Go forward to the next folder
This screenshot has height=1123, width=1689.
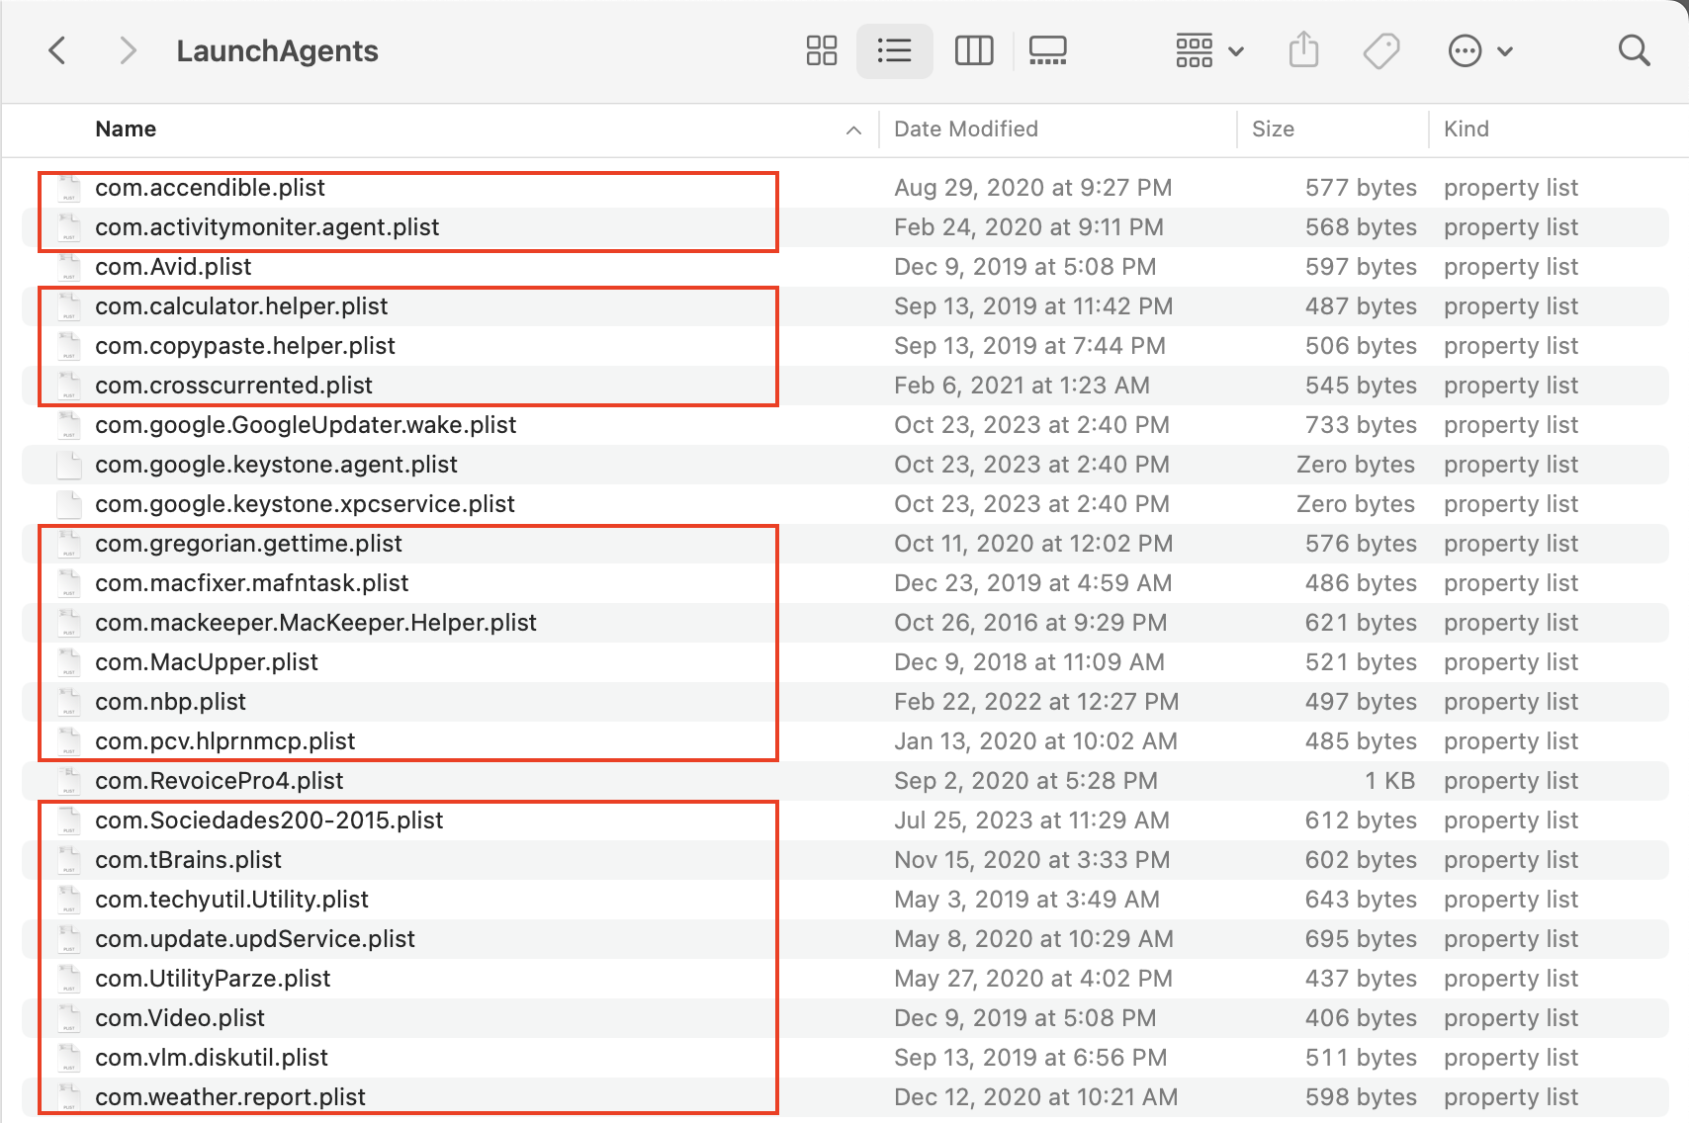point(128,50)
